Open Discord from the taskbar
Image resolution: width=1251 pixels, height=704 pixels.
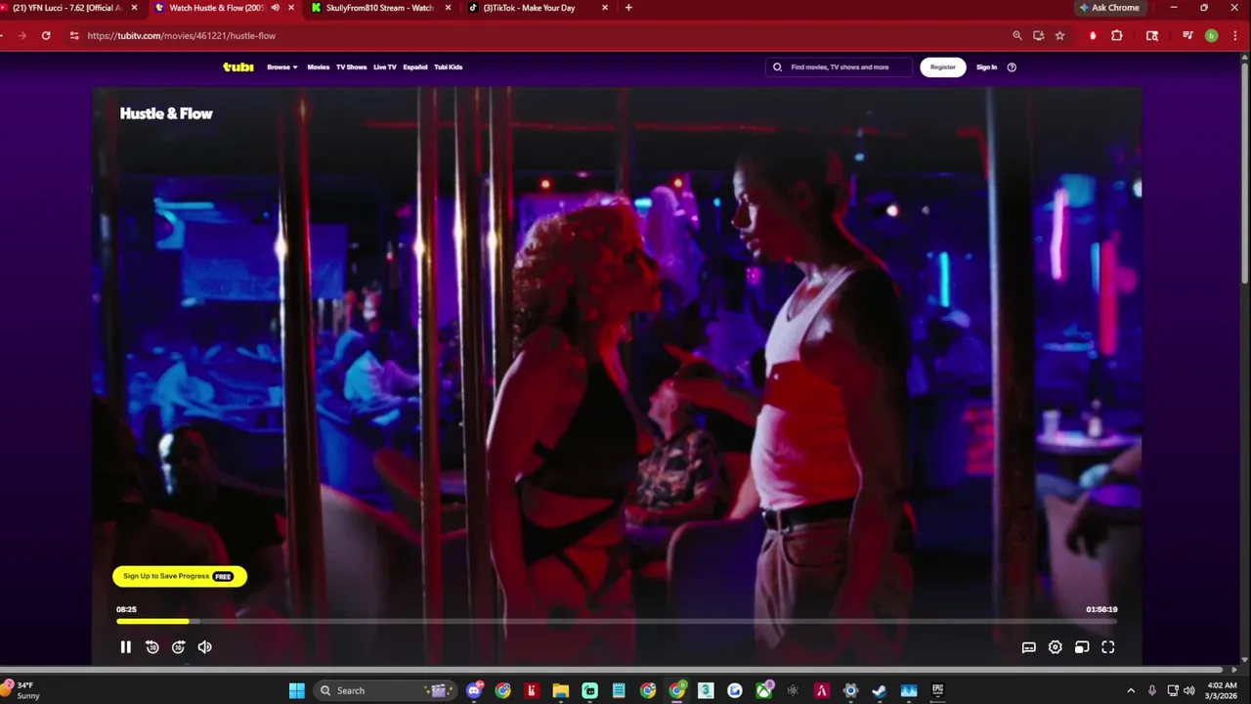[x=475, y=690]
